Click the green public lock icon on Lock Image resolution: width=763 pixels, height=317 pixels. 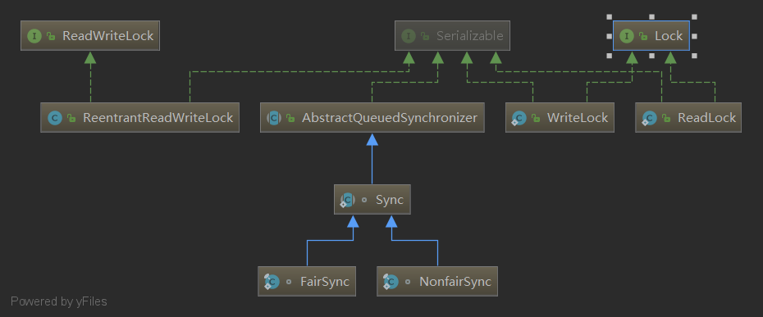[643, 36]
